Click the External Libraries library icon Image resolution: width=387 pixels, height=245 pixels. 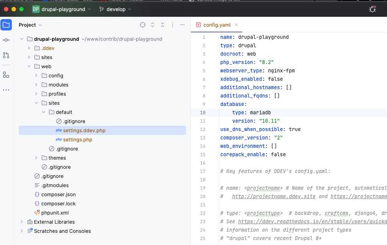coord(30,222)
